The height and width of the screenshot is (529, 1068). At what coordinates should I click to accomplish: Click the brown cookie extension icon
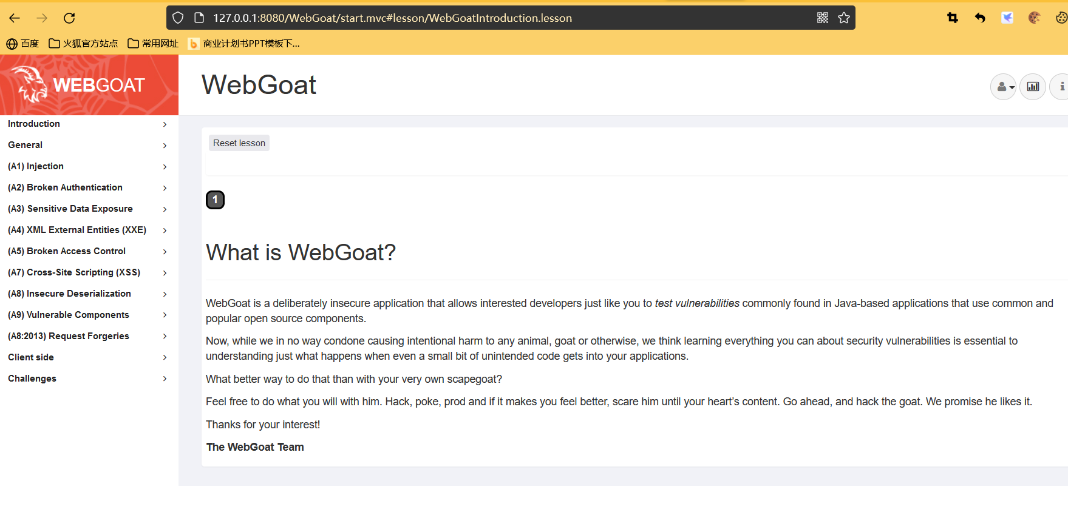[x=1034, y=18]
